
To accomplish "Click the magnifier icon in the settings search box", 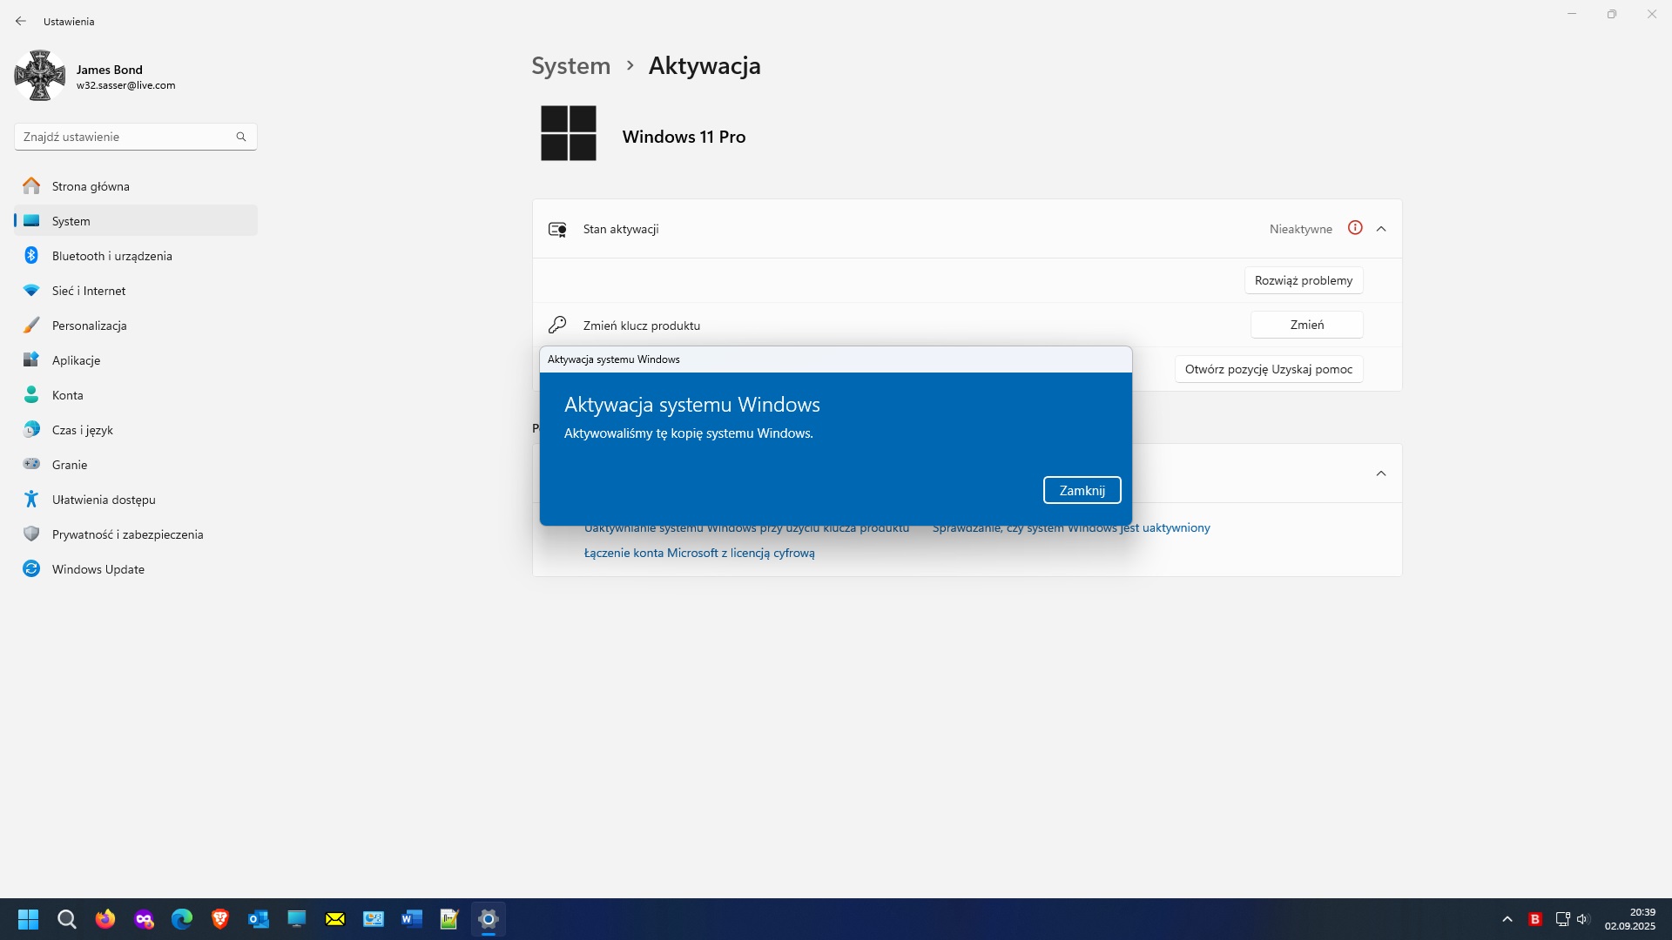I will (x=241, y=137).
